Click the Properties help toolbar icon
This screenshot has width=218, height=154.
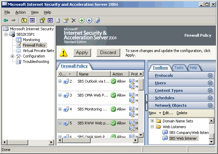[42, 21]
